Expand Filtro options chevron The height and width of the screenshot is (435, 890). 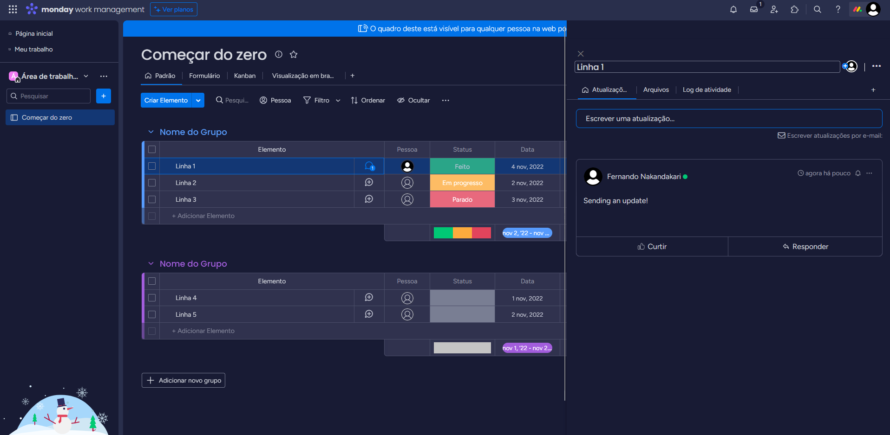point(338,101)
